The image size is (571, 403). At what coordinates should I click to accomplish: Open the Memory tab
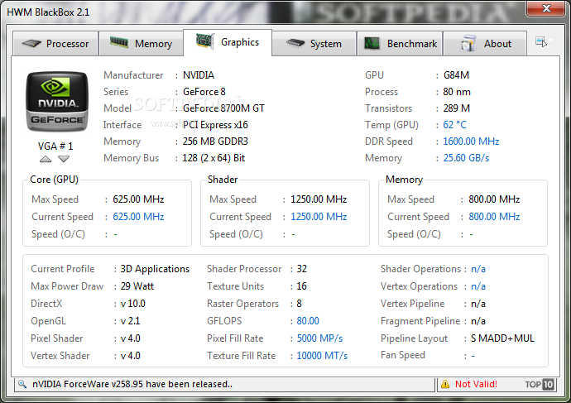pos(141,44)
